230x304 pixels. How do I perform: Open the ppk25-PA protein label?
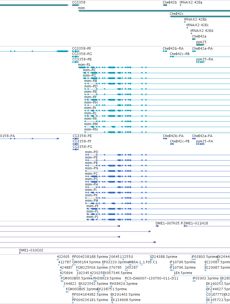(205, 141)
